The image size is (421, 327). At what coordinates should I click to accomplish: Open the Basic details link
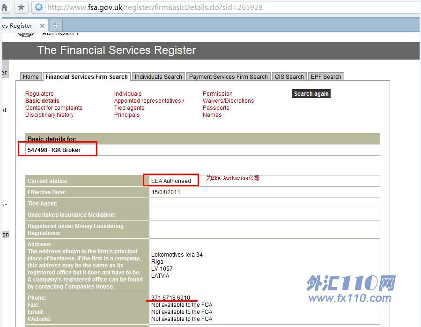(x=42, y=100)
